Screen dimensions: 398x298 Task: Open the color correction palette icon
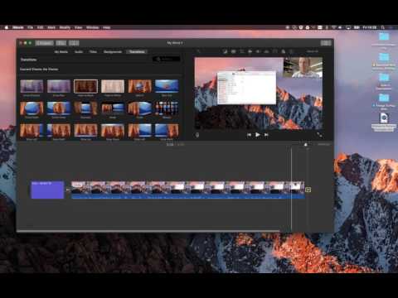click(234, 51)
